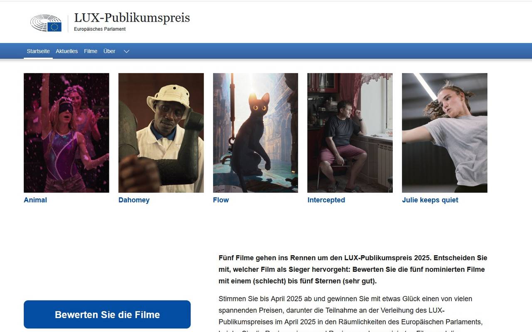
Task: Open the Startseite menu item
Action: (38, 51)
